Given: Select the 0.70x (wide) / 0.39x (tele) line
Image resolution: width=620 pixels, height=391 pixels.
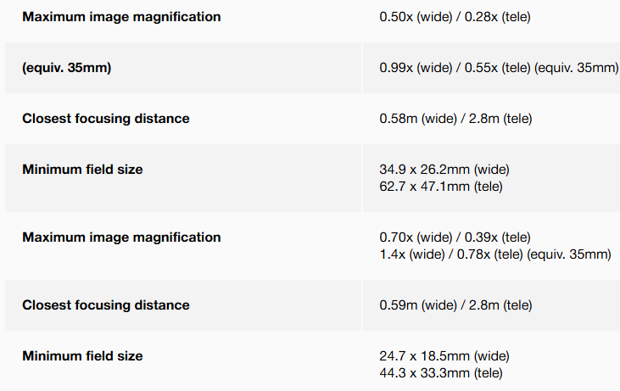Looking at the screenshot, I should pyautogui.click(x=455, y=237).
